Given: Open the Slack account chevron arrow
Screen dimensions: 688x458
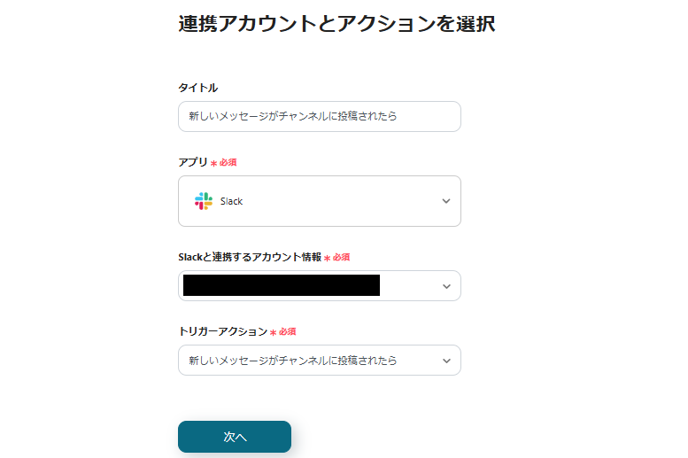Looking at the screenshot, I should tap(446, 286).
